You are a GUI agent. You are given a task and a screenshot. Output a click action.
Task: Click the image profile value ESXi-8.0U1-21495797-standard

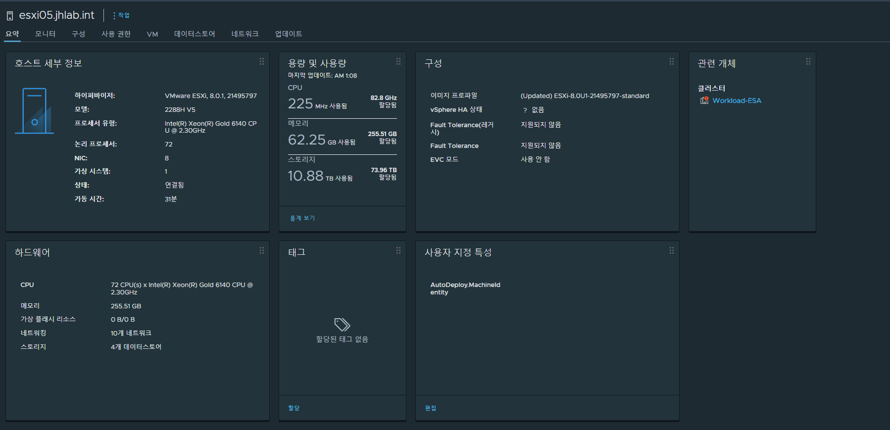click(585, 96)
